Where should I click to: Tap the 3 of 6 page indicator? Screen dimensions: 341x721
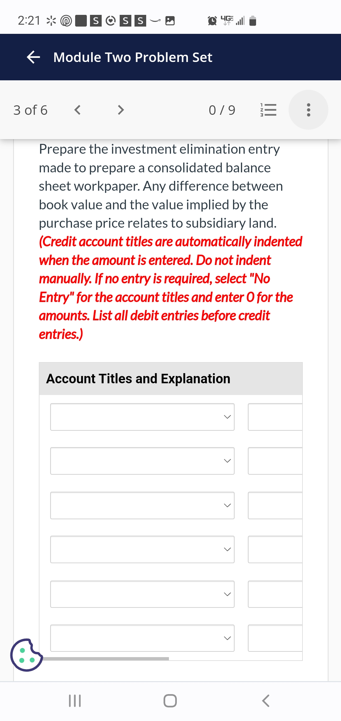click(30, 110)
